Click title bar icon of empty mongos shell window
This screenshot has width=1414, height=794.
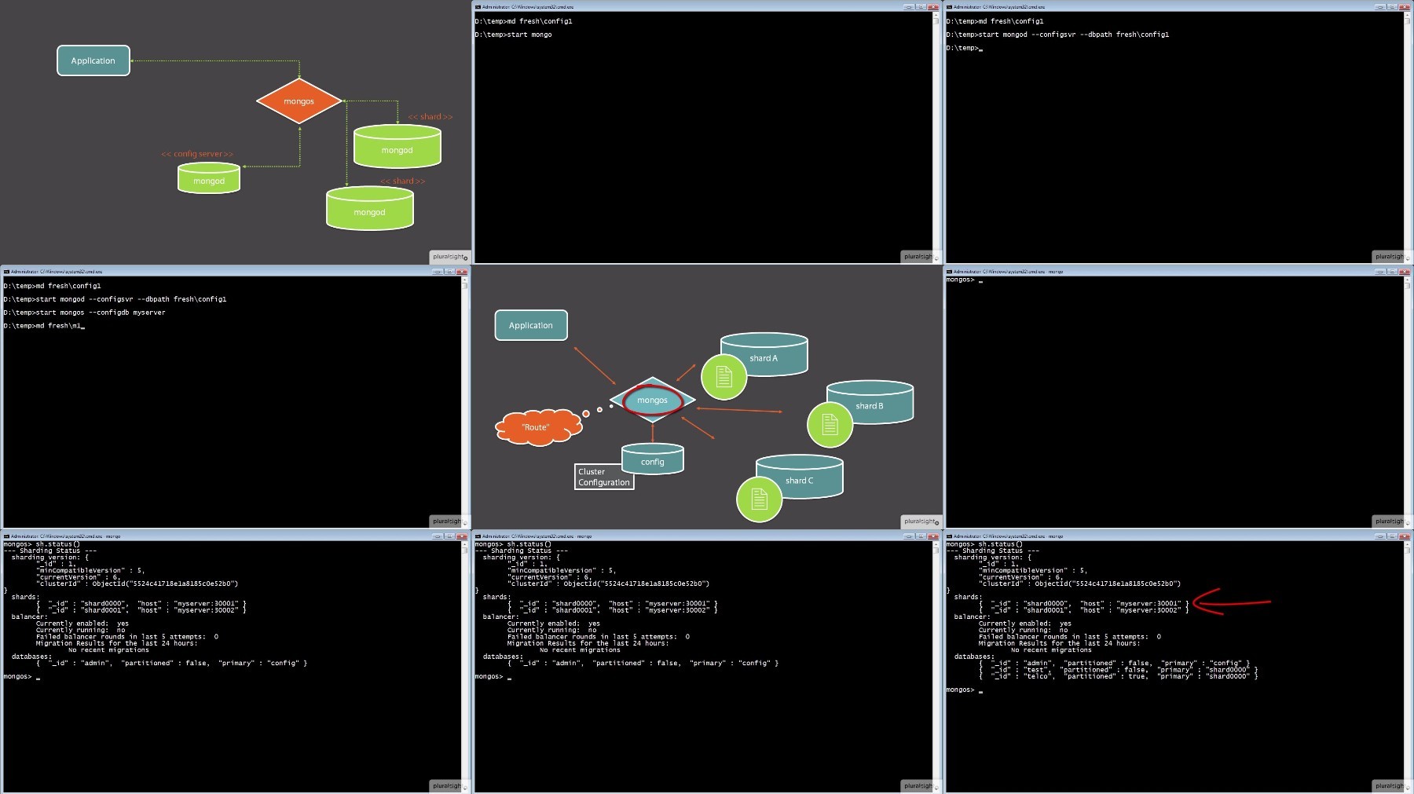coord(949,272)
